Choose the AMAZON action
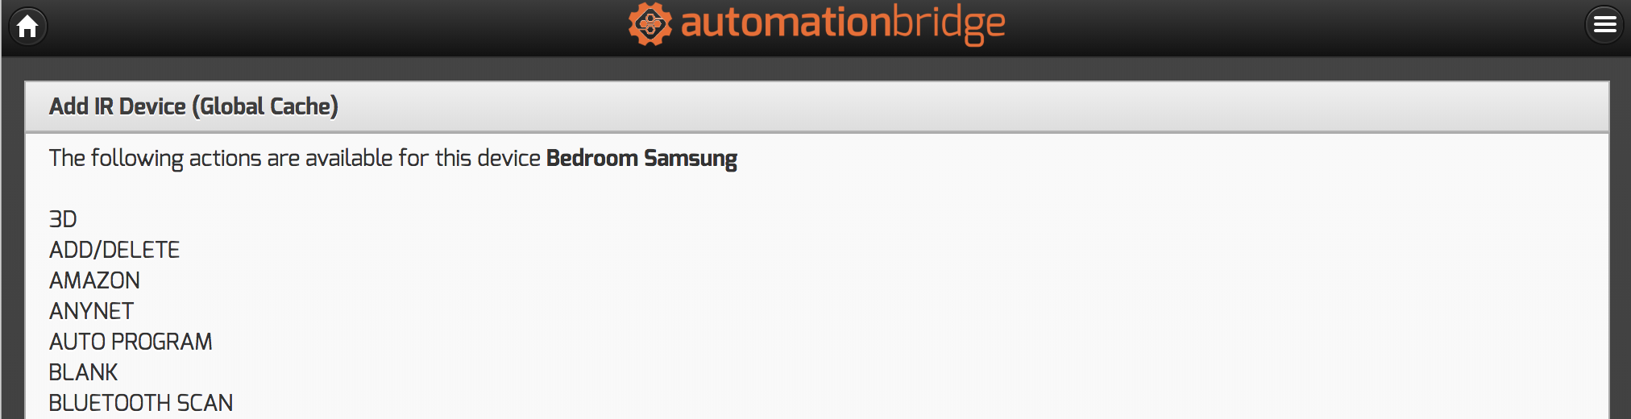 (x=94, y=280)
